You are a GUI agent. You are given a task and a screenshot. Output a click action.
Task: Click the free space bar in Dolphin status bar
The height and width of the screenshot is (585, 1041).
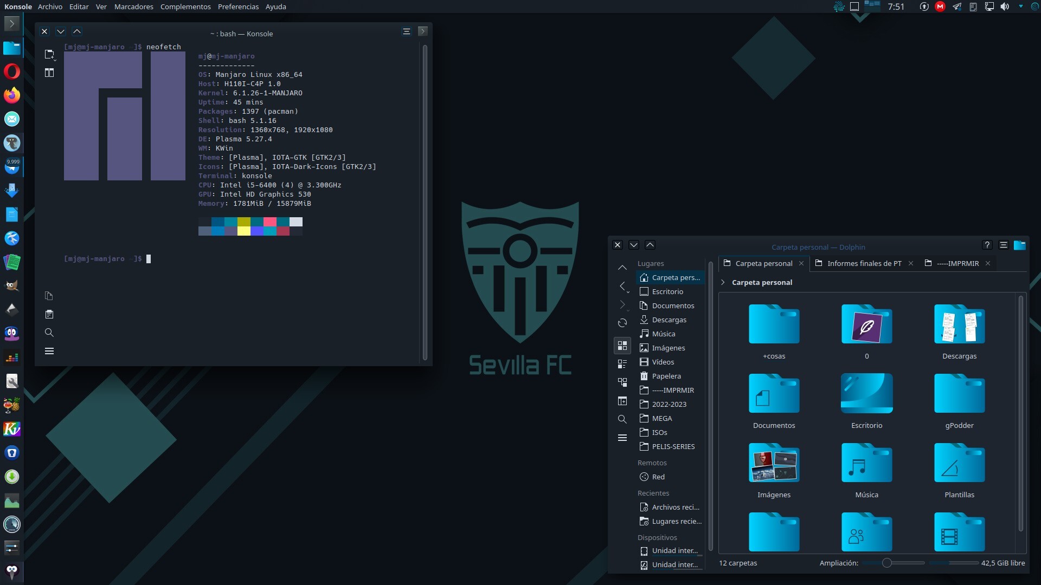[x=954, y=563]
